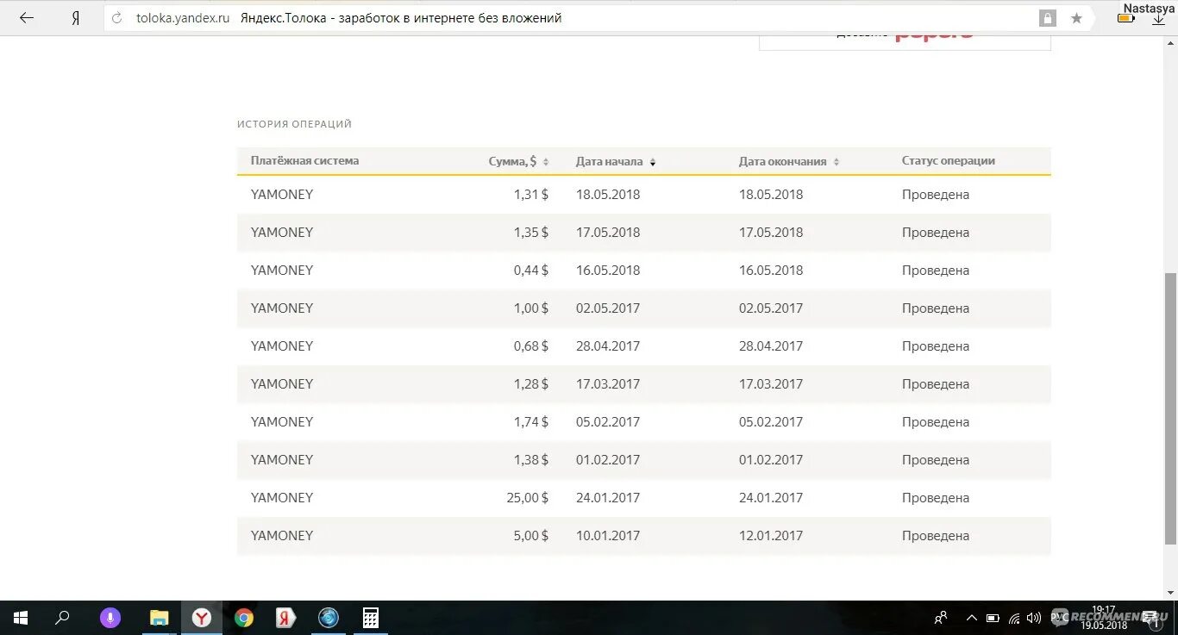Open Yandex home via the Я icon
The height and width of the screenshot is (635, 1178).
(x=76, y=17)
